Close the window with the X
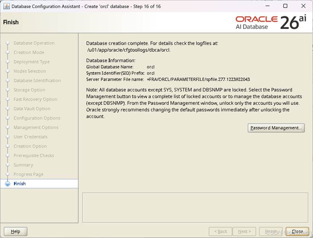Viewport: 313px width, 238px height. pyautogui.click(x=303, y=6)
